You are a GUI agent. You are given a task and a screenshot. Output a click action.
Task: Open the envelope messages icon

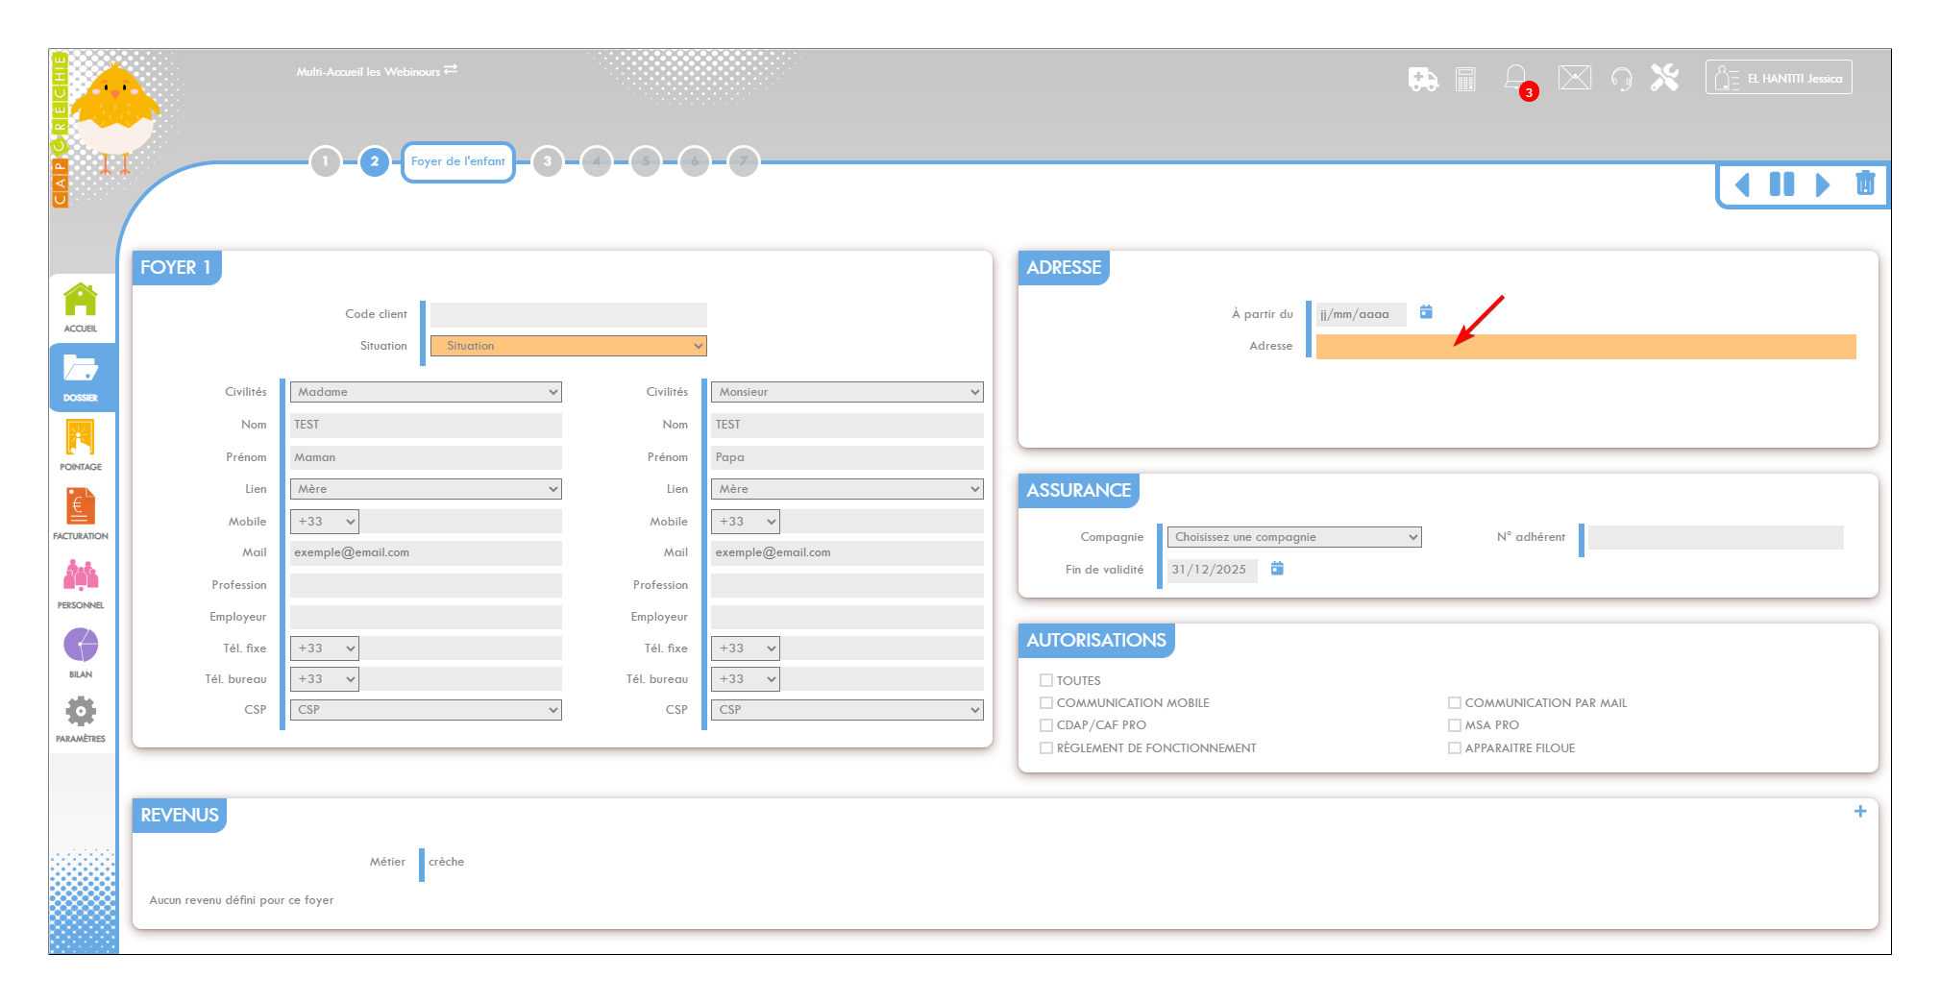pyautogui.click(x=1574, y=78)
